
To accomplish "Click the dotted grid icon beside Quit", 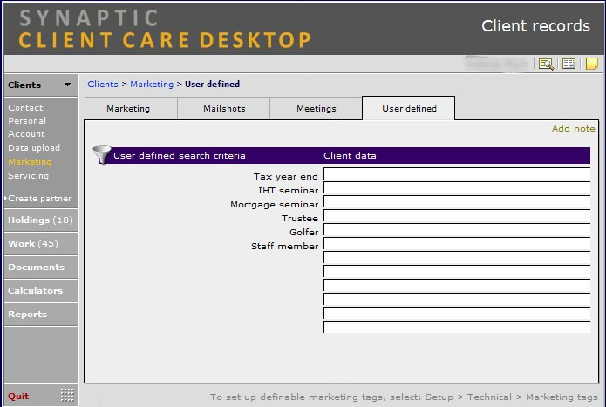I will [x=67, y=395].
